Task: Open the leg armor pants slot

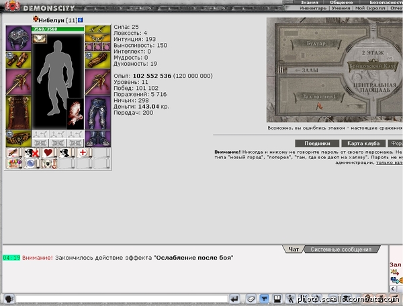Action: (x=97, y=113)
